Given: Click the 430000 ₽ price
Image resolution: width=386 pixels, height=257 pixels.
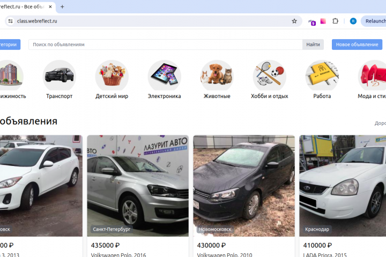Looking at the screenshot, I should [211, 245].
